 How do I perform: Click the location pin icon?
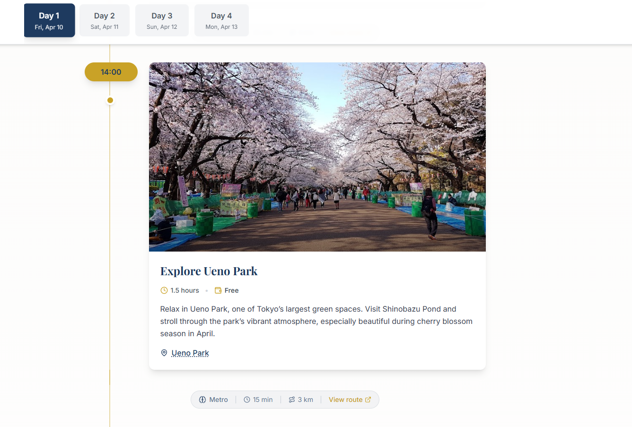[x=164, y=353]
